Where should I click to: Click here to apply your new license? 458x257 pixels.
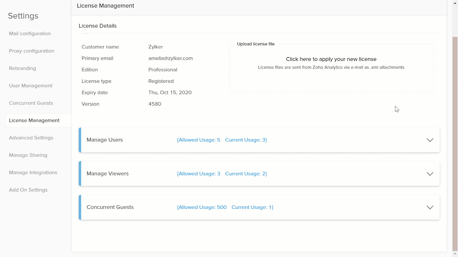331,59
